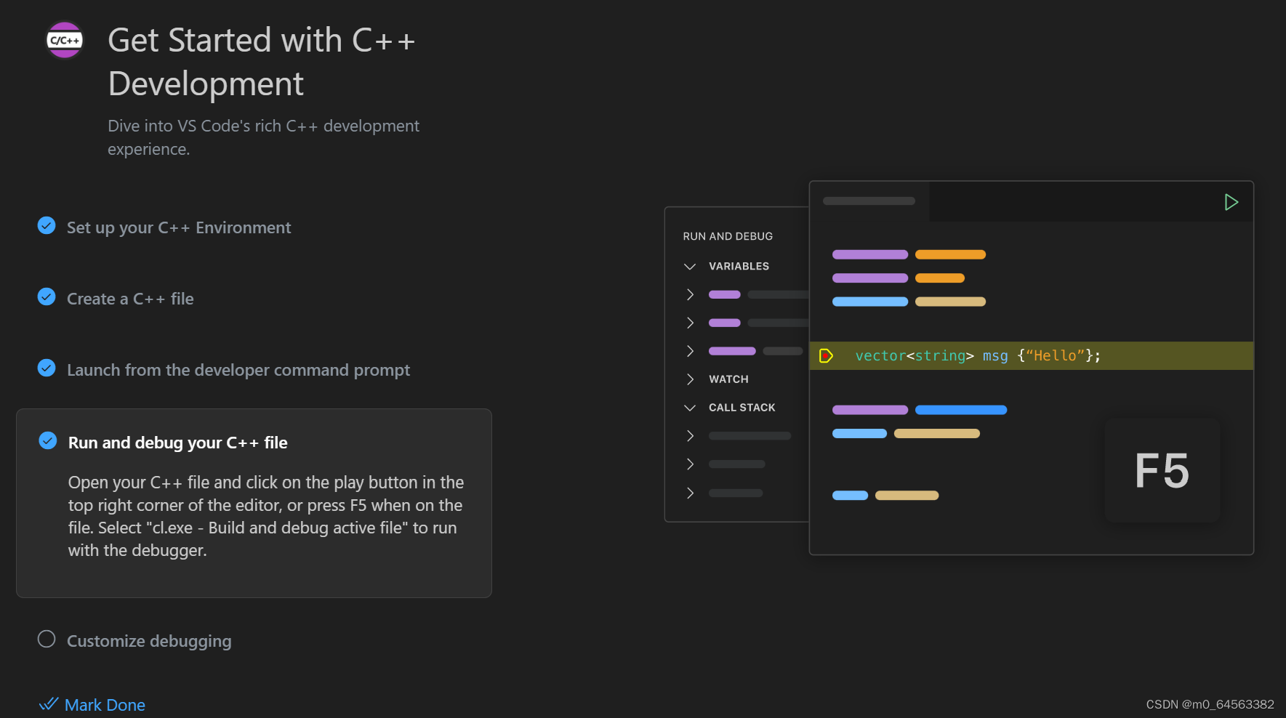
Task: Collapse the CALL STACK section chevron
Action: pyautogui.click(x=690, y=408)
